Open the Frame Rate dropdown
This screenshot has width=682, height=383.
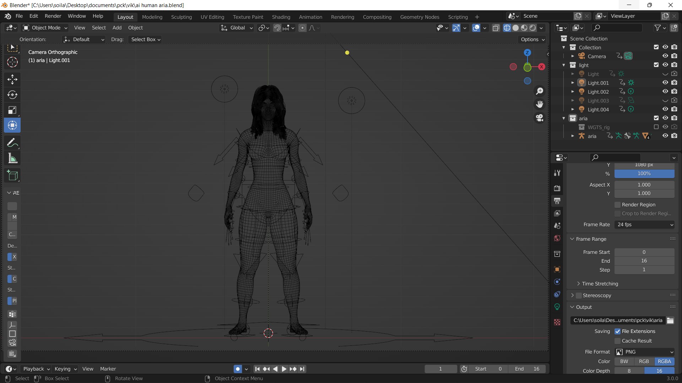(x=645, y=224)
